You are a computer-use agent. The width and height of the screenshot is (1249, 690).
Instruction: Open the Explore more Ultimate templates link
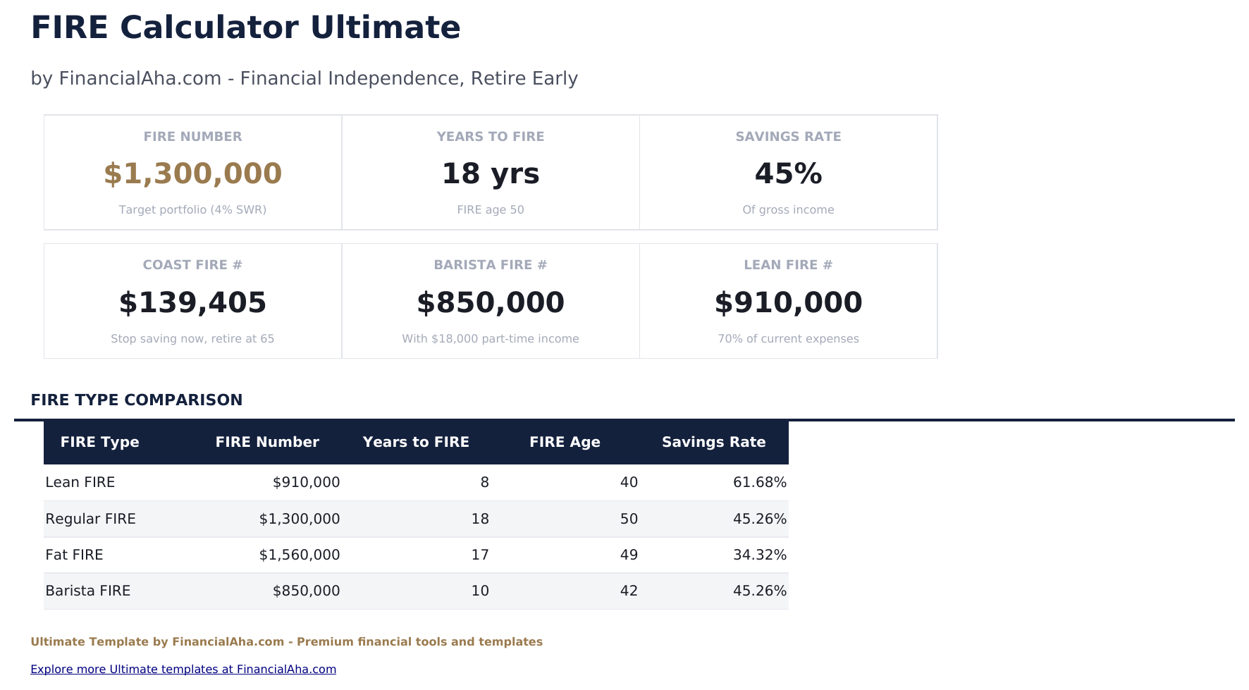click(183, 669)
